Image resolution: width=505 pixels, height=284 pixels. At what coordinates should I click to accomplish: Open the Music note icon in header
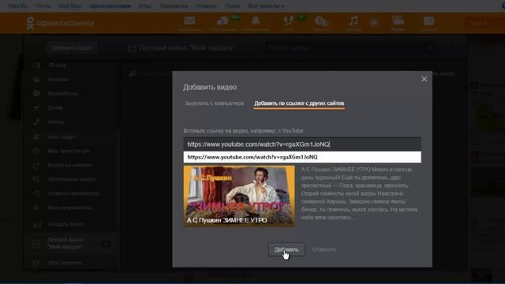353,21
